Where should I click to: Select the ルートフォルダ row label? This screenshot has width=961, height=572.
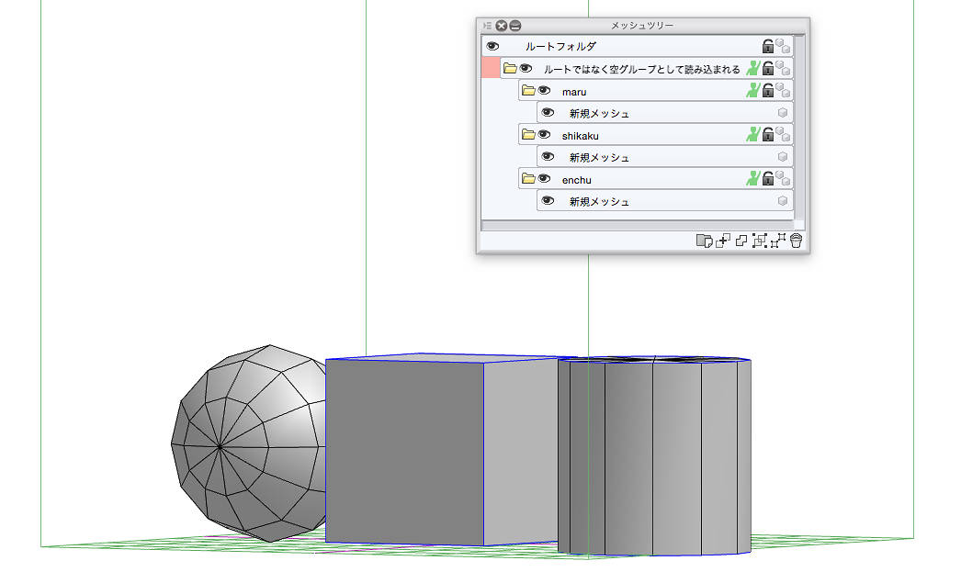pyautogui.click(x=560, y=47)
